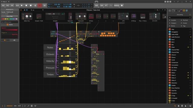
Task: Switch to the ARRANGE view
Action: click(x=9, y=106)
